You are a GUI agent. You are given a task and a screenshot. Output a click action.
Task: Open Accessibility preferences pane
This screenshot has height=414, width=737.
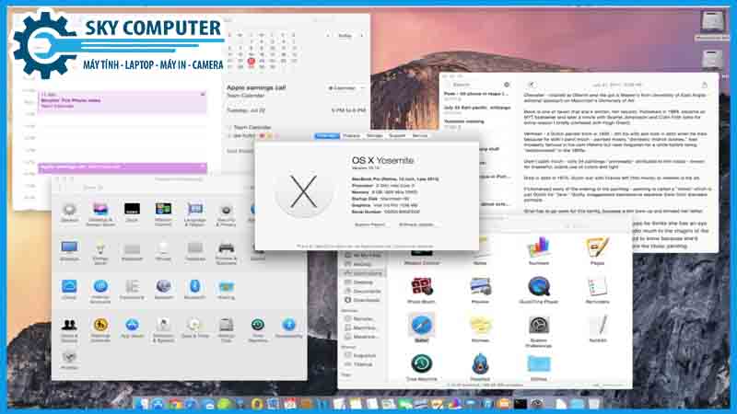coord(288,328)
